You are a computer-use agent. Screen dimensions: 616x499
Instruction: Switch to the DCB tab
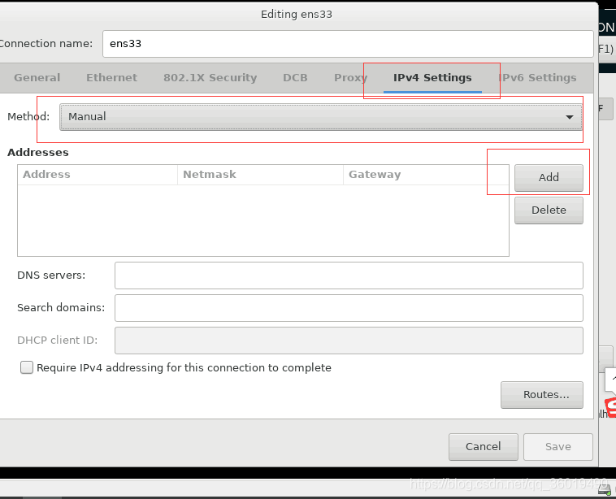click(295, 77)
